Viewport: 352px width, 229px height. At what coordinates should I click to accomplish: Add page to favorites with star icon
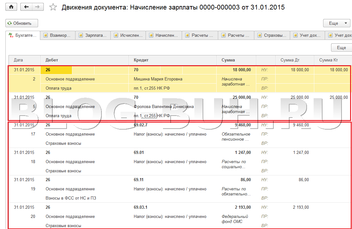(53, 7)
